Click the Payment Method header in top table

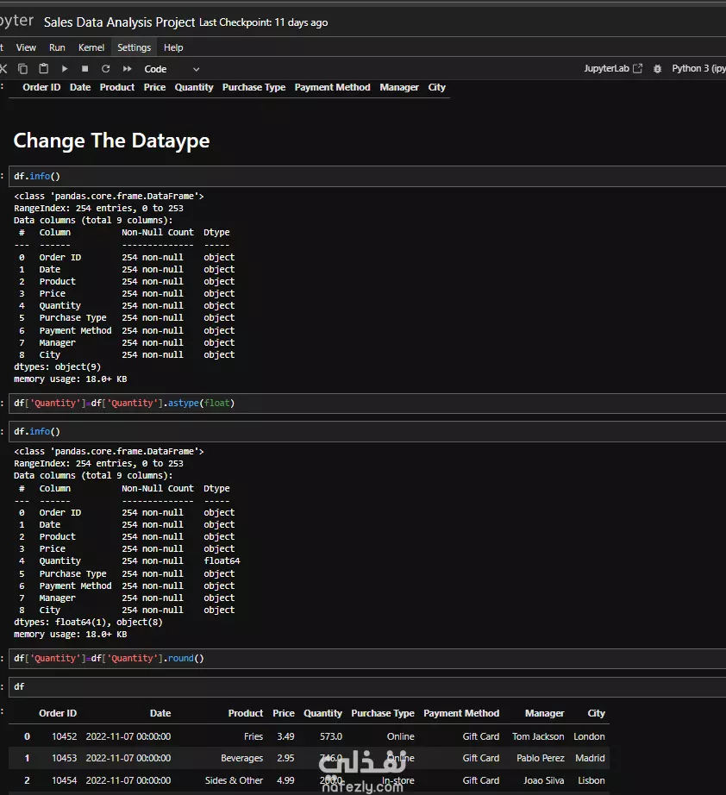(333, 87)
